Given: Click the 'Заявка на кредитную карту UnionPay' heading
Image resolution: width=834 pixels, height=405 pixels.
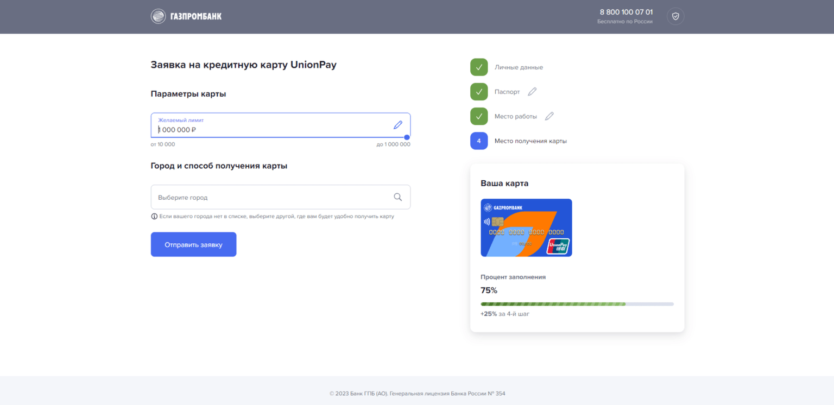Looking at the screenshot, I should tap(244, 65).
